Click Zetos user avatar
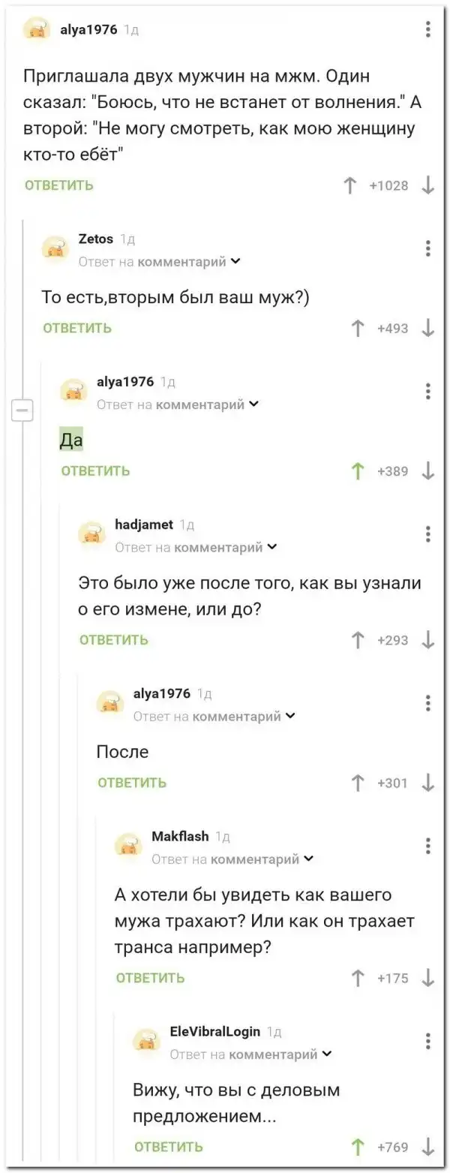450x1173 pixels. (54, 248)
